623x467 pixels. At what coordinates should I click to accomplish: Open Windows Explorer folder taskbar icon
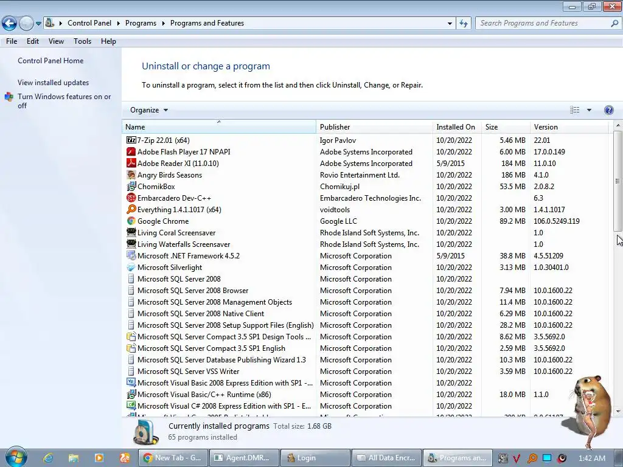(x=74, y=458)
